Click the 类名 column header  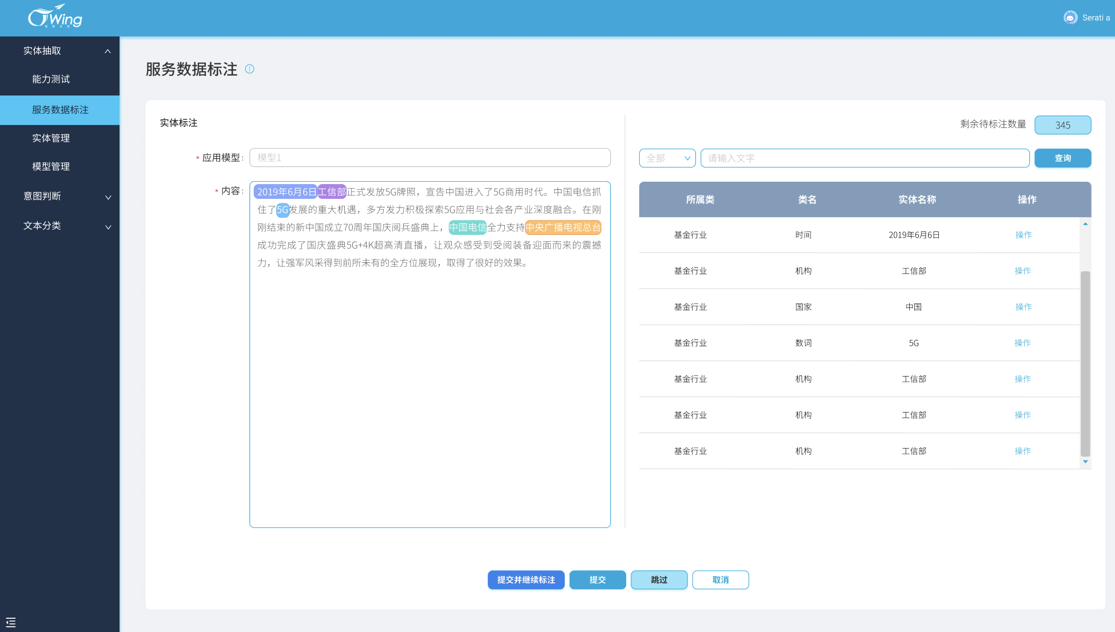[807, 199]
